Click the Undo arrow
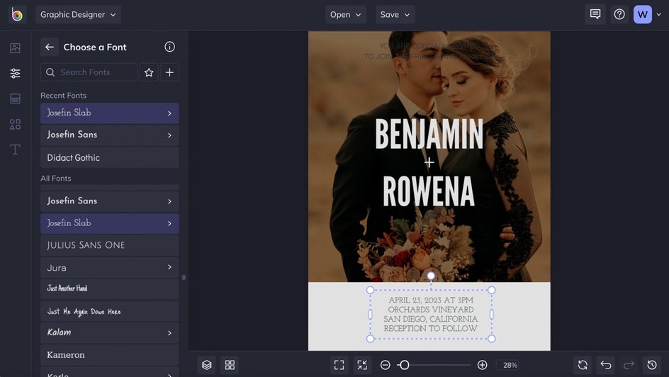Viewport: 669px width, 377px height. pyautogui.click(x=605, y=365)
